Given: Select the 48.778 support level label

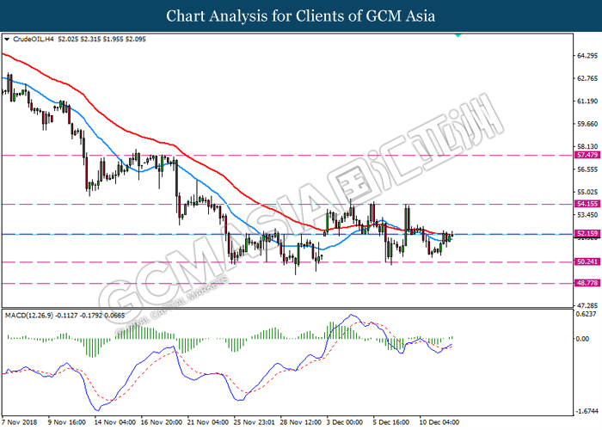Looking at the screenshot, I should (x=587, y=283).
